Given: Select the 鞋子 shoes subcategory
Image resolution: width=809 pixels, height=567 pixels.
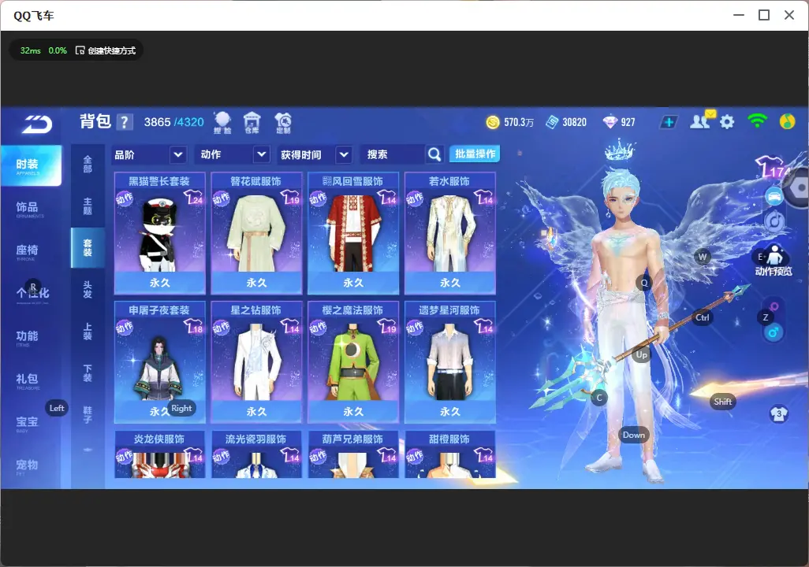Looking at the screenshot, I should [x=88, y=415].
